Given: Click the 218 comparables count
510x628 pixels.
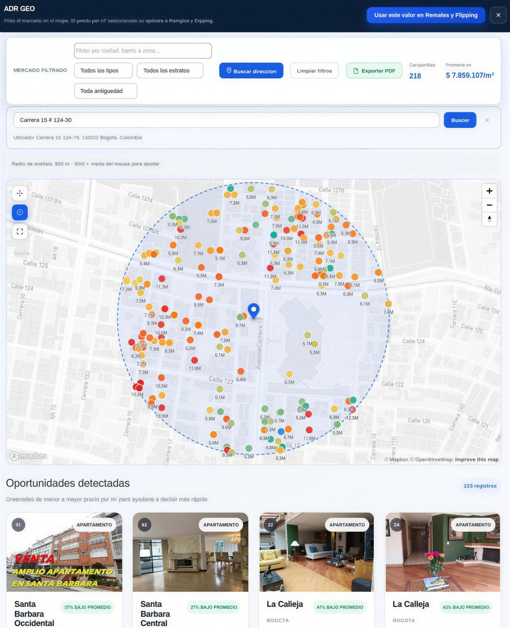Looking at the screenshot, I should [415, 76].
